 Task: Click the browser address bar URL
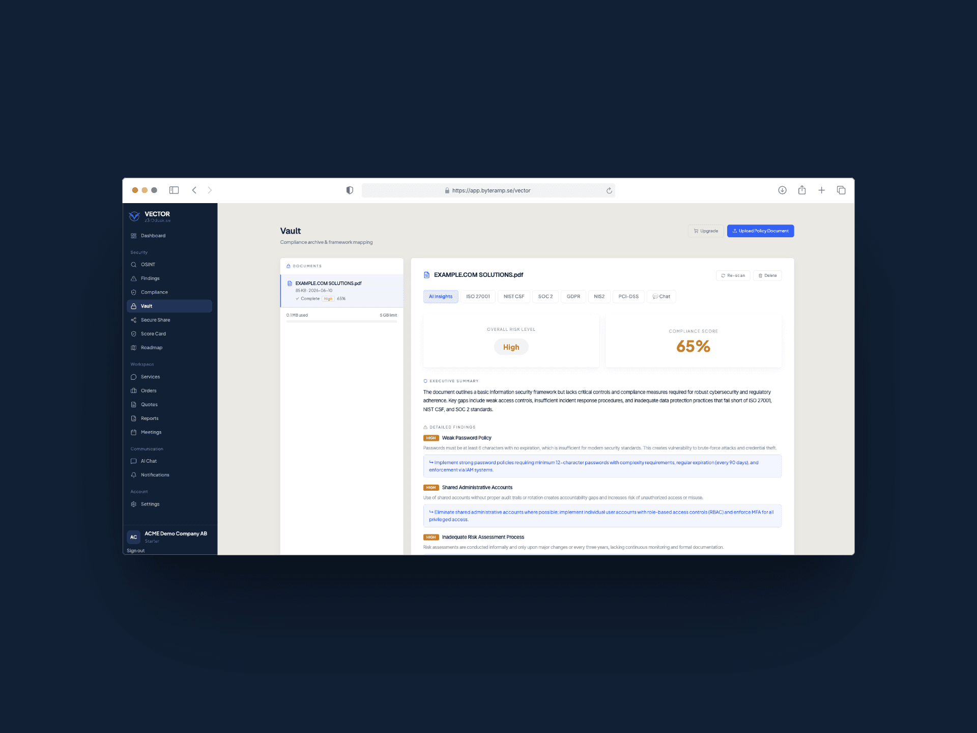click(x=491, y=190)
